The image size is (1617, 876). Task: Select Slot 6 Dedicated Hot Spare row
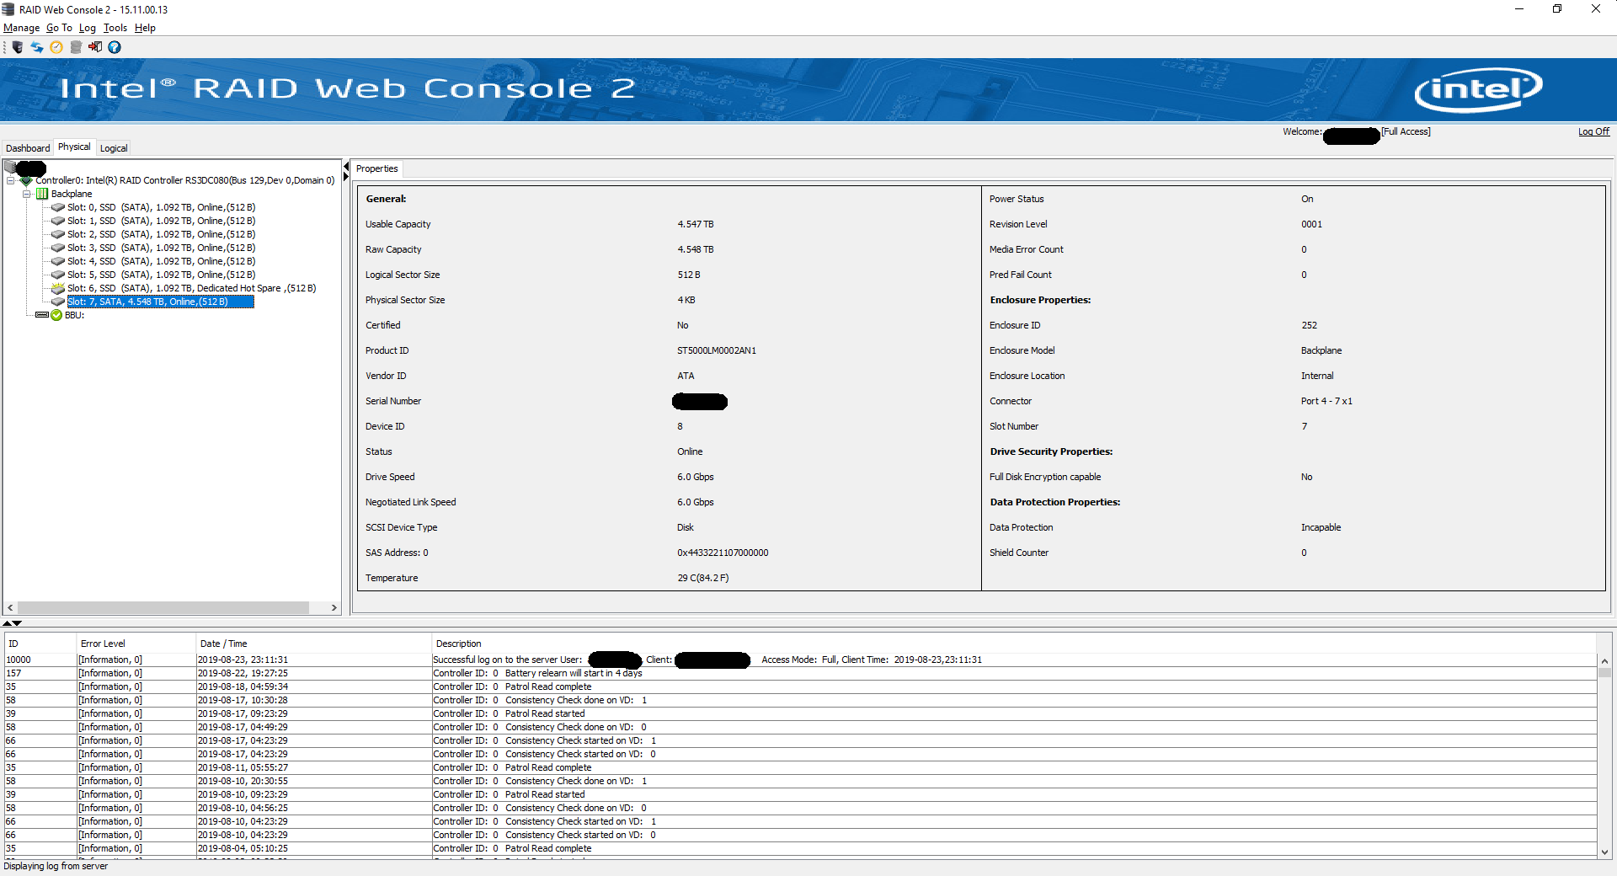point(192,288)
